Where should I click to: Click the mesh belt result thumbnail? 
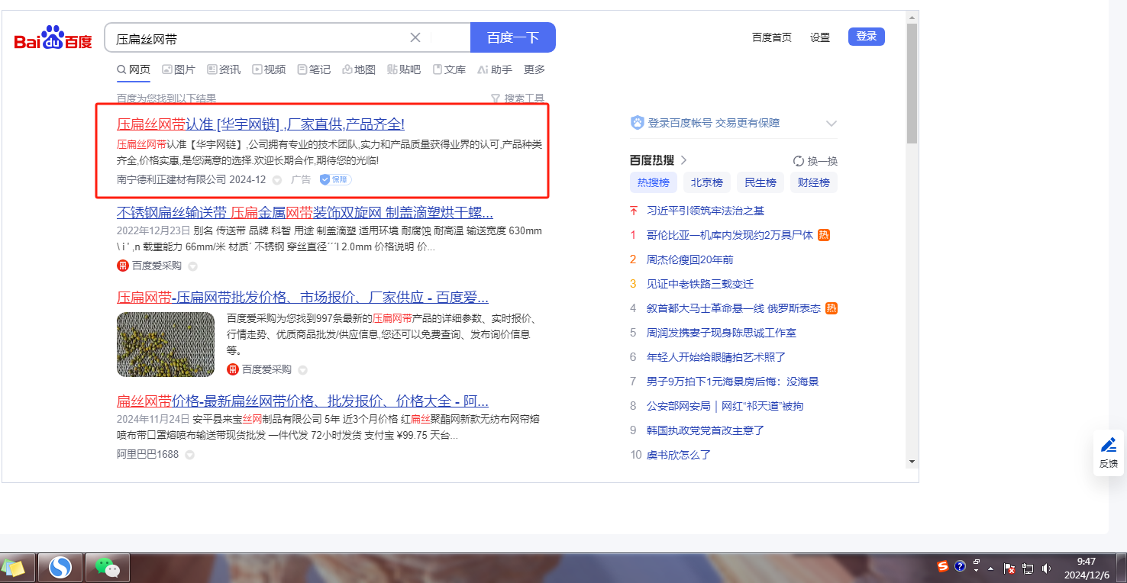click(x=166, y=344)
